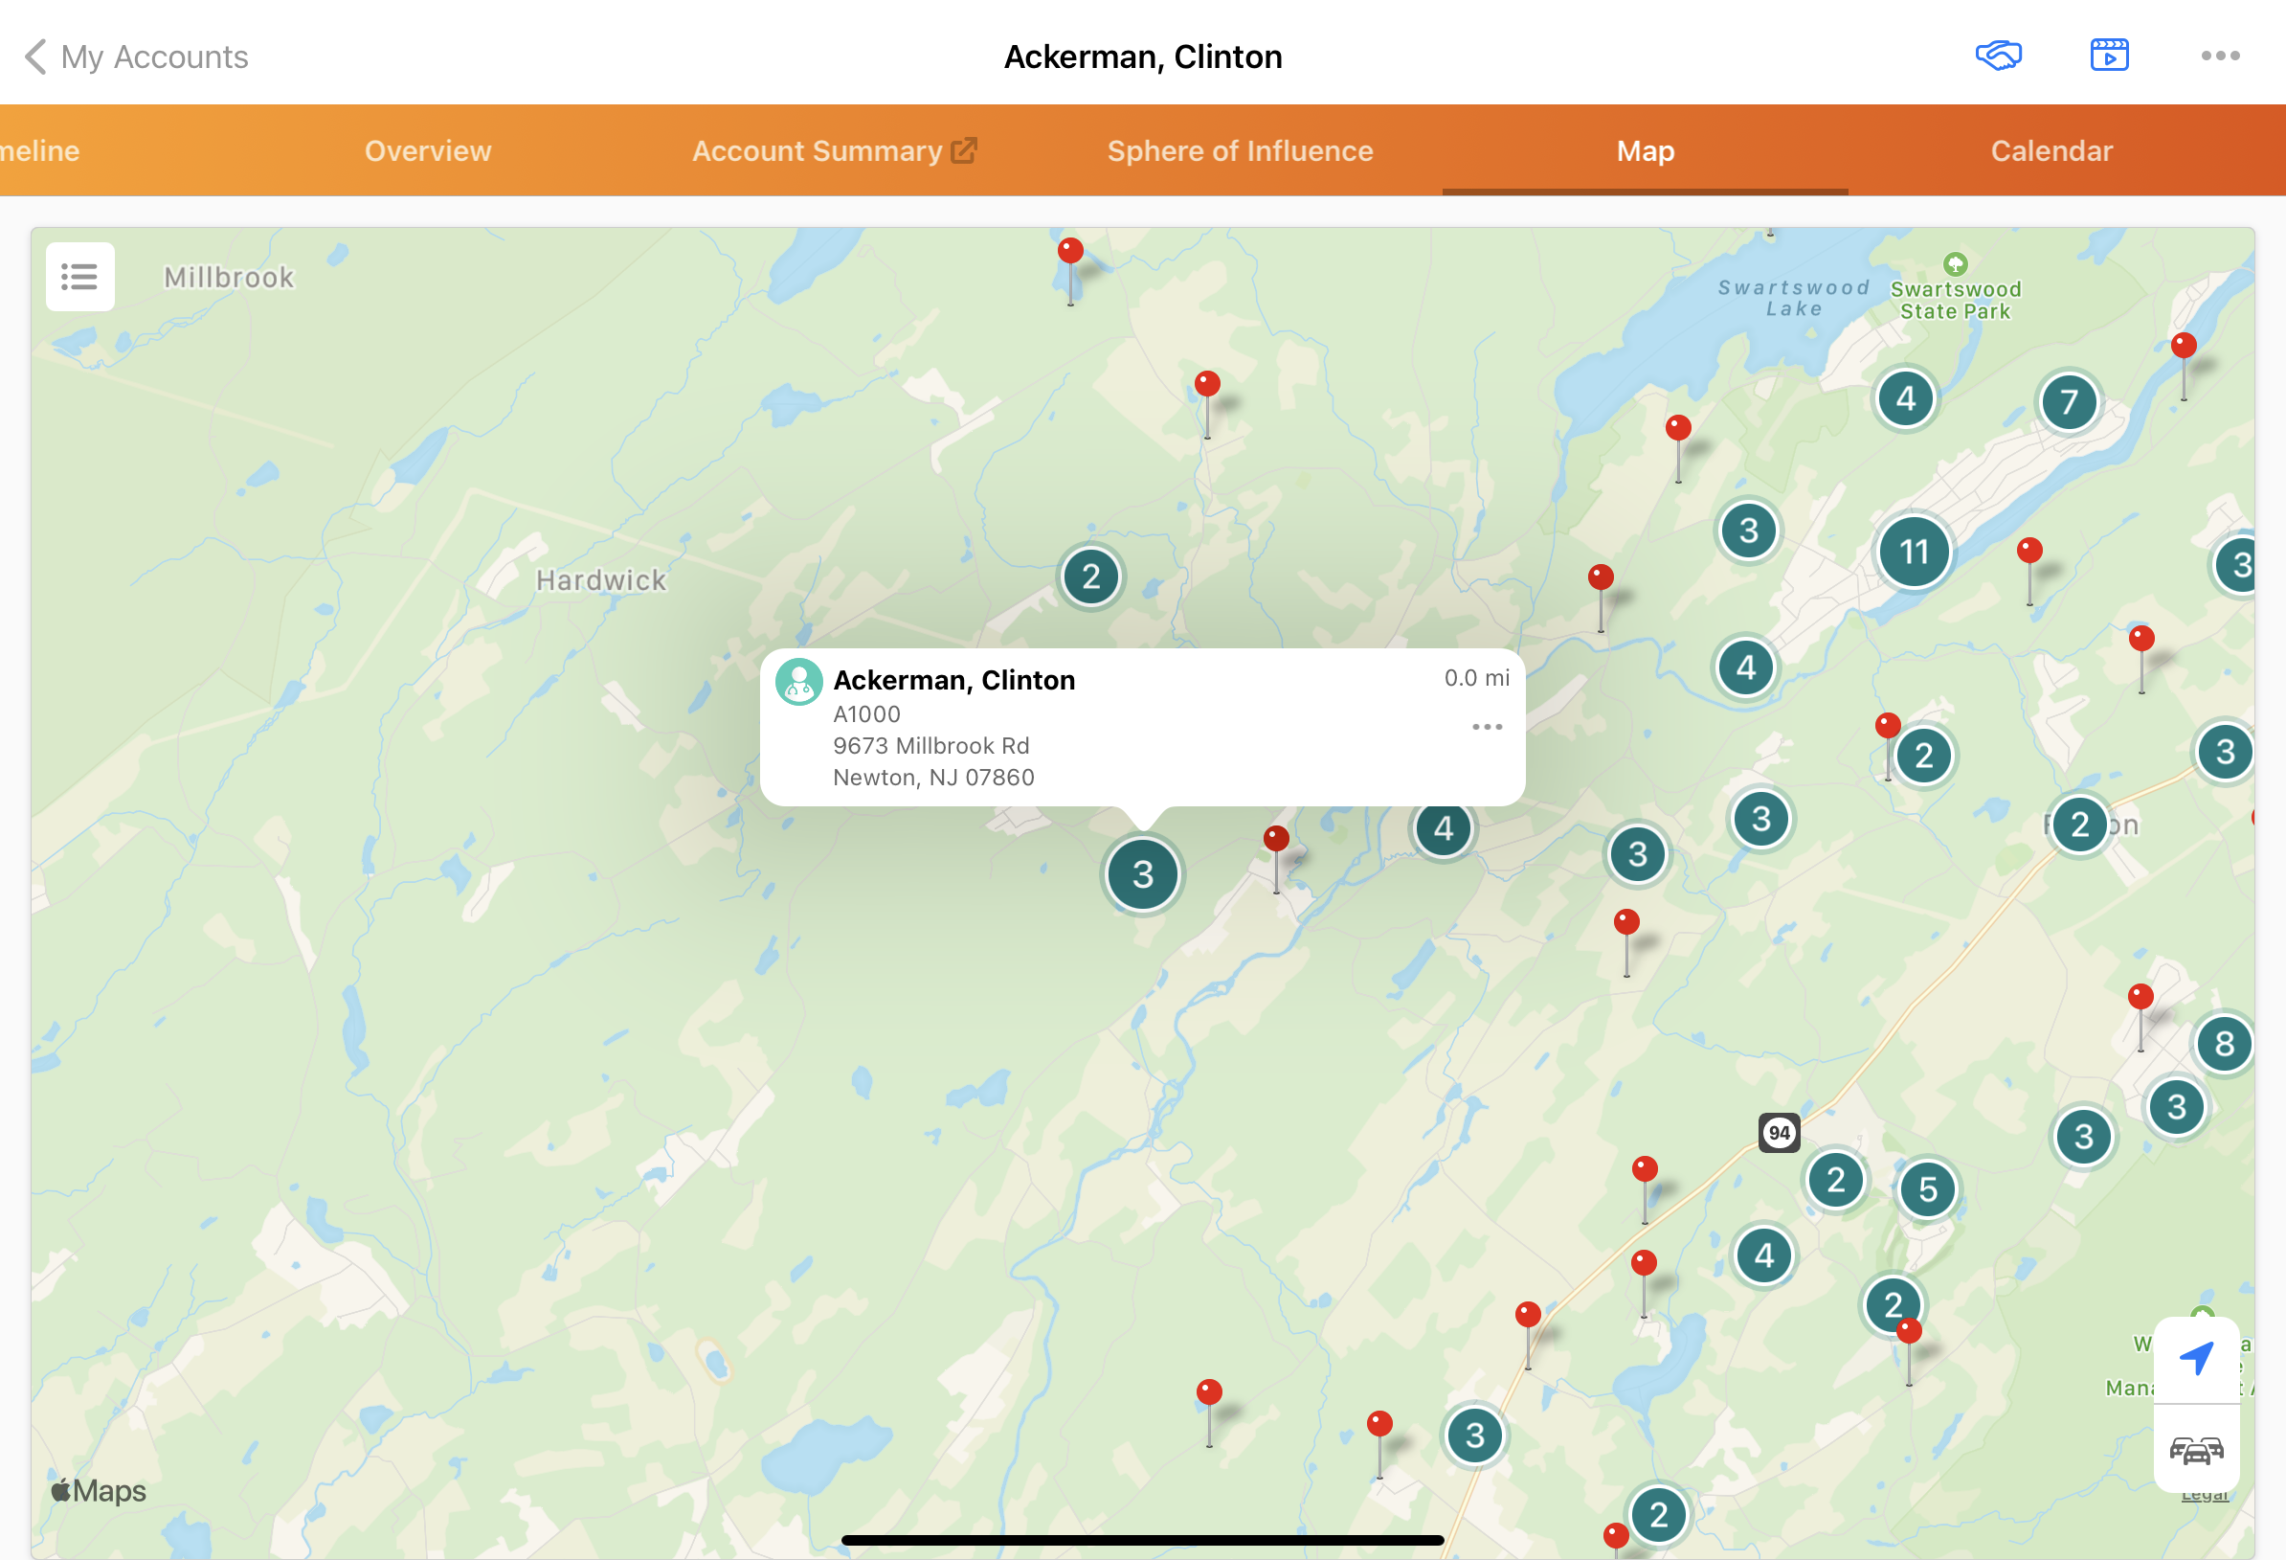Image resolution: width=2286 pixels, height=1560 pixels.
Task: Tap the account avatar icon in callout
Action: pos(798,681)
